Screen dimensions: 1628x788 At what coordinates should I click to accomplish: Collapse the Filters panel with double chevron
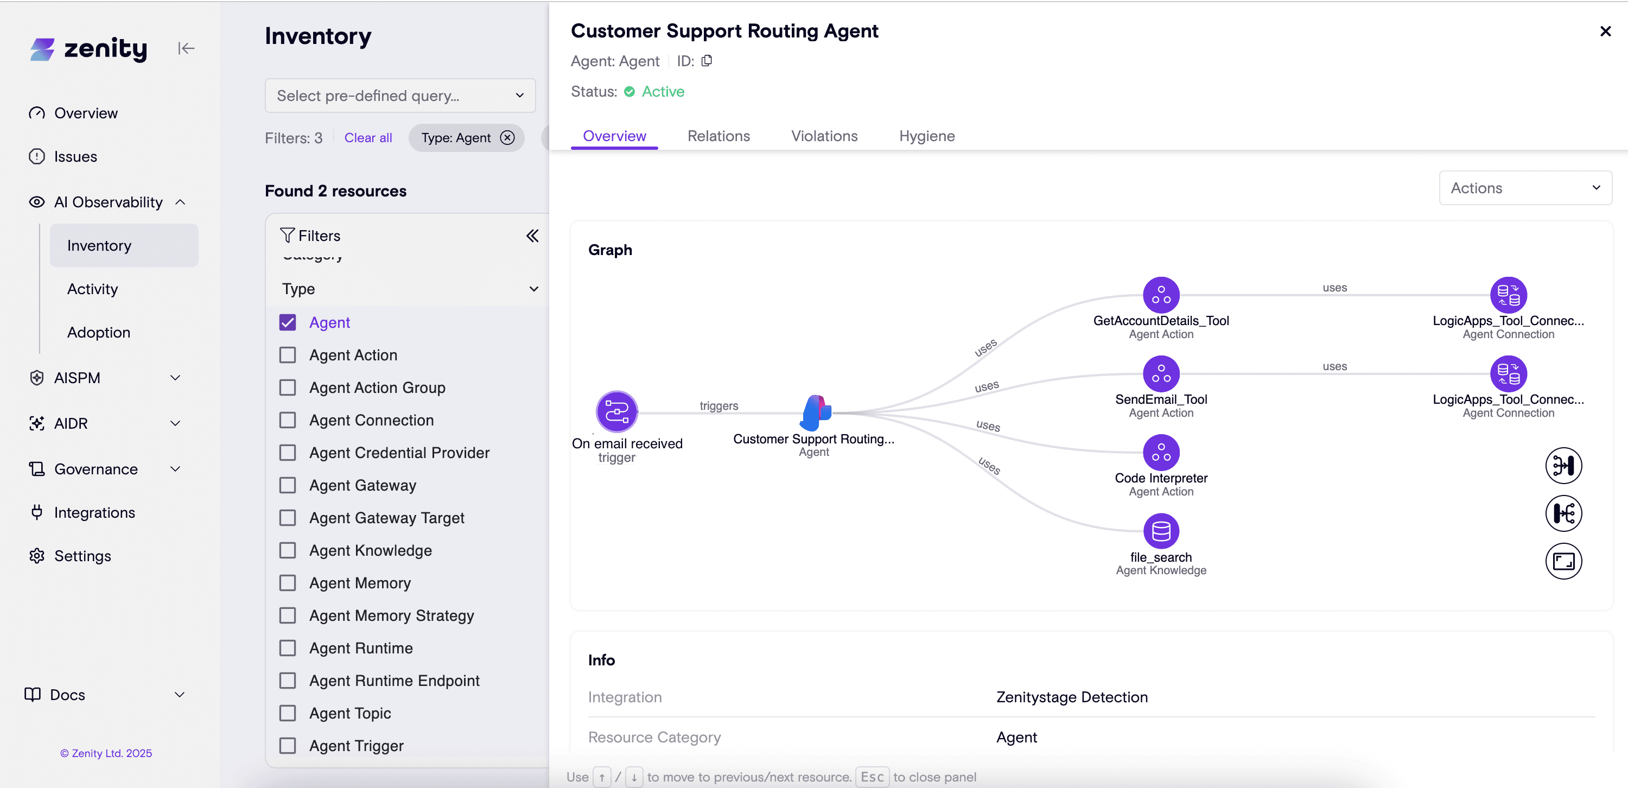pyautogui.click(x=532, y=236)
